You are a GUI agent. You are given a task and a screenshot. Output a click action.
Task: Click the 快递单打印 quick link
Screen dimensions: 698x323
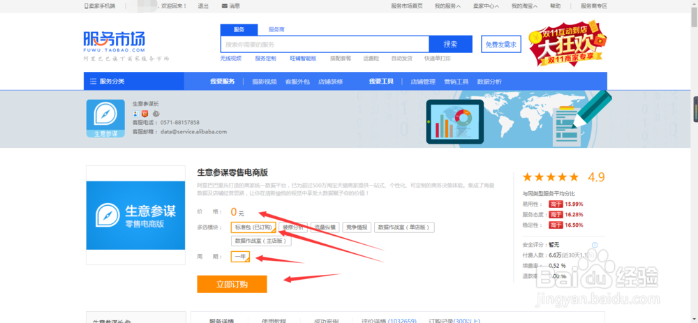(x=437, y=59)
